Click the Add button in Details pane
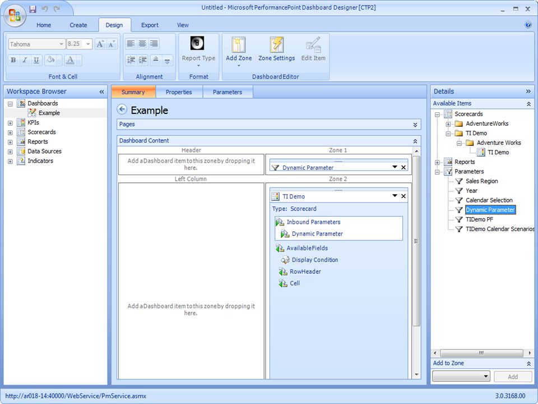This screenshot has height=404, width=538. pyautogui.click(x=513, y=377)
